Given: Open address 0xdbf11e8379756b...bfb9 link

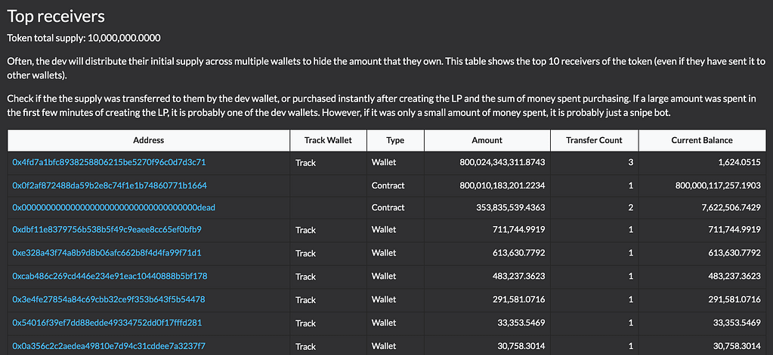Looking at the screenshot, I should pyautogui.click(x=107, y=230).
